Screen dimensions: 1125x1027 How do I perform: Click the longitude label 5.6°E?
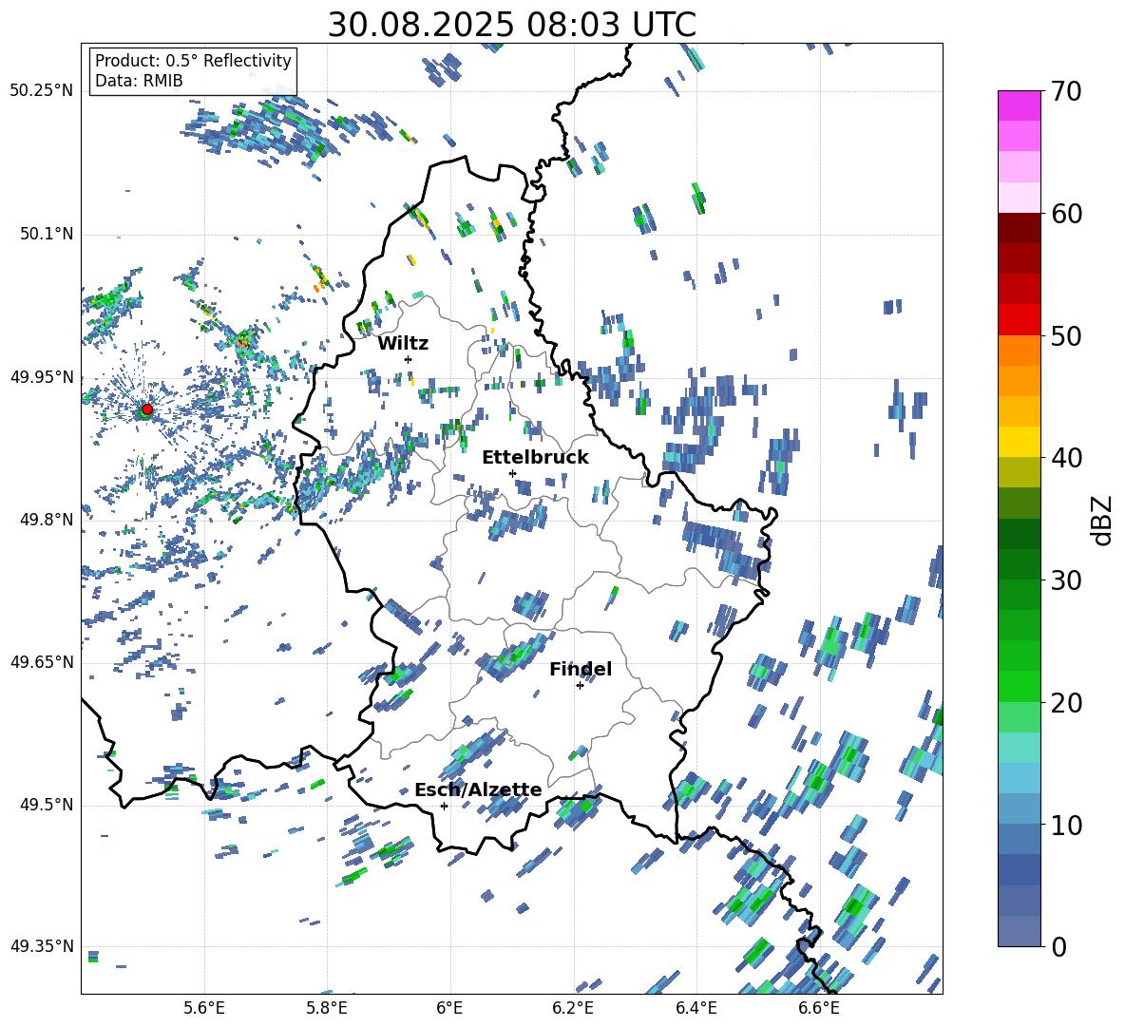(x=204, y=1008)
